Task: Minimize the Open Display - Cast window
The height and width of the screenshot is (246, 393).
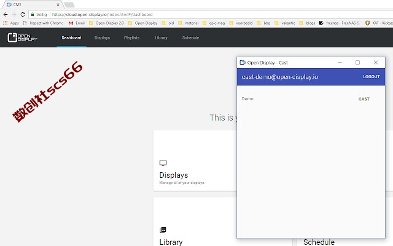Action: click(340, 63)
